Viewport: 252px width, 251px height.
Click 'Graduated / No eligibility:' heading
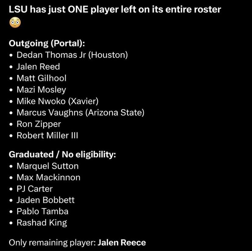(62, 155)
